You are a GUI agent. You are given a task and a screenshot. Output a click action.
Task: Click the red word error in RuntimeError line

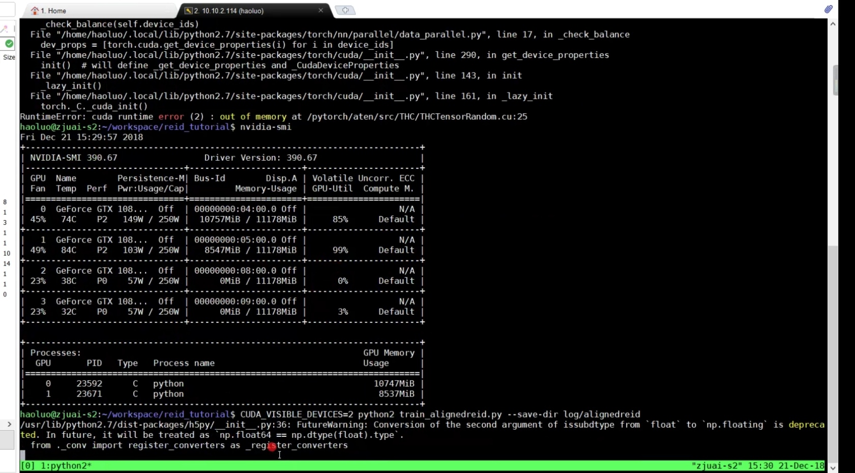(x=171, y=116)
